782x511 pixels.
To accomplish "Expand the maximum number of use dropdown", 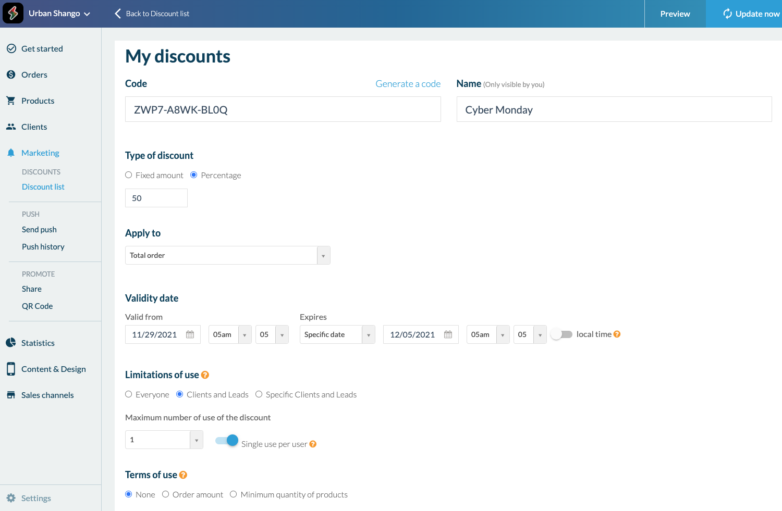I will [x=196, y=440].
